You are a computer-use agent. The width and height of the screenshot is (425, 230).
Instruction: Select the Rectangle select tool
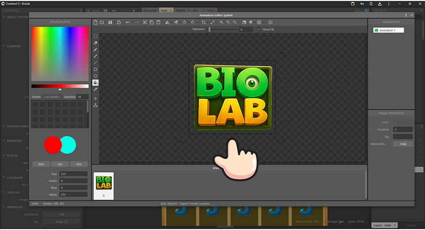click(x=95, y=36)
